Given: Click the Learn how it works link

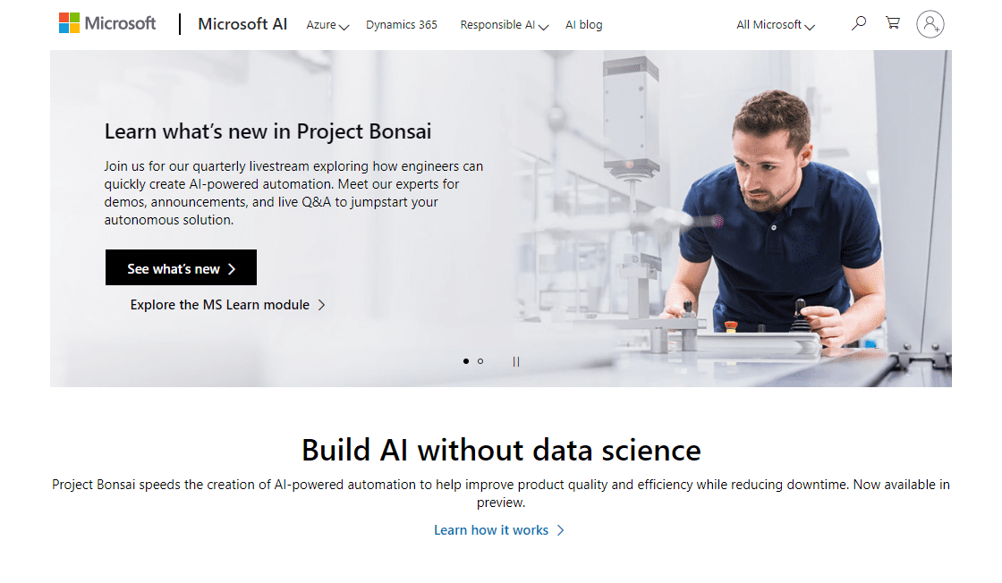Looking at the screenshot, I should (x=491, y=529).
